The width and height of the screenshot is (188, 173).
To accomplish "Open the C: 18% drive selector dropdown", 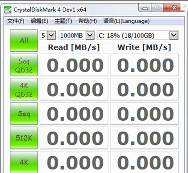I will tap(174, 36).
